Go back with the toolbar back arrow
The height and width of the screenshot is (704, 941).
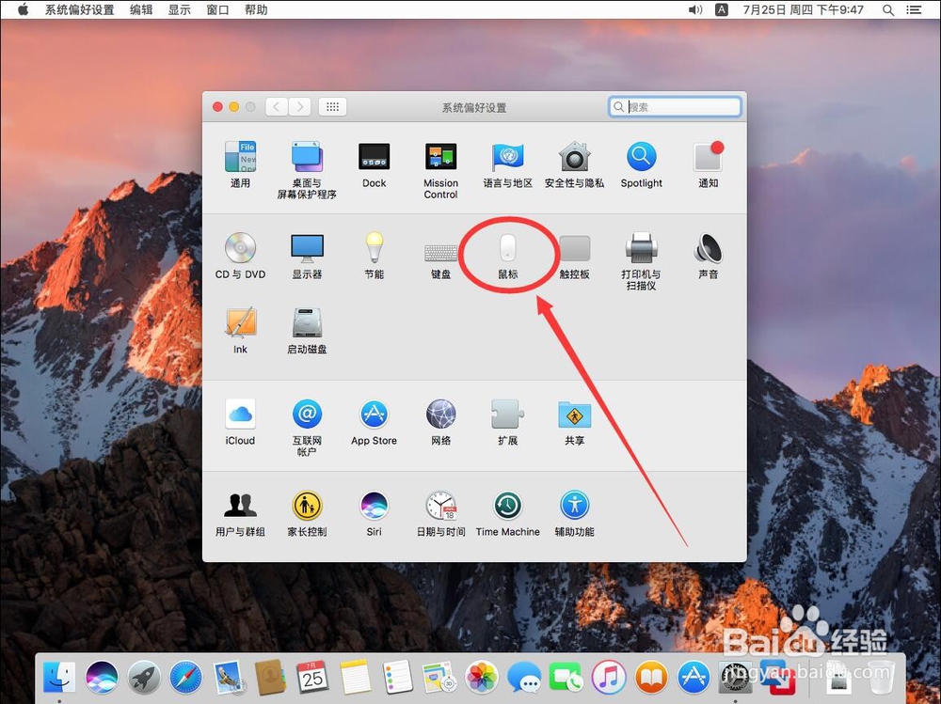277,107
